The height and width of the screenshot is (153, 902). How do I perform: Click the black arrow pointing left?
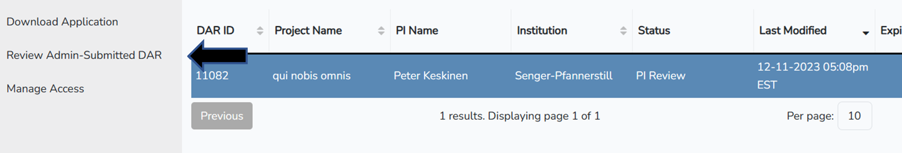[x=218, y=55]
